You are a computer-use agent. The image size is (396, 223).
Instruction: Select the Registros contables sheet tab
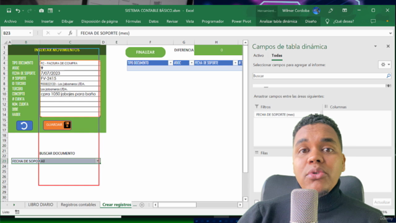79,204
